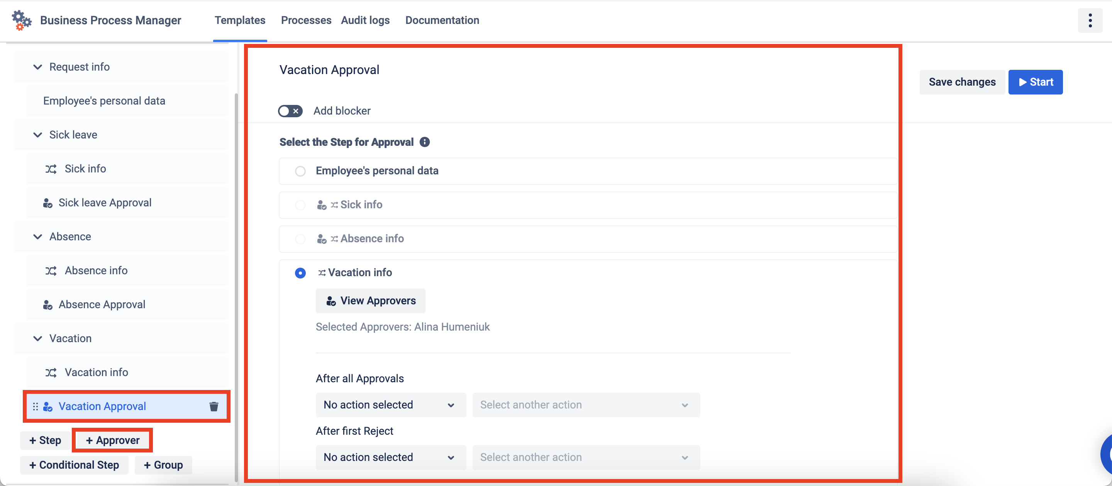Click the drag handle beside Vacation Approval
This screenshot has width=1112, height=486.
36,406
